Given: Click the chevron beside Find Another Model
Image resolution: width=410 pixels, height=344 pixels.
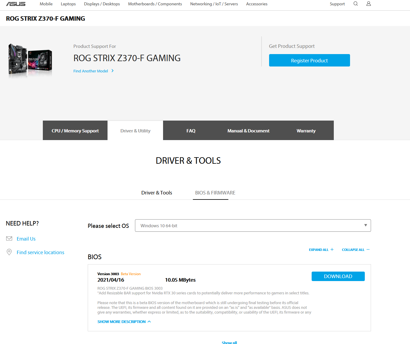Looking at the screenshot, I should click(x=113, y=71).
